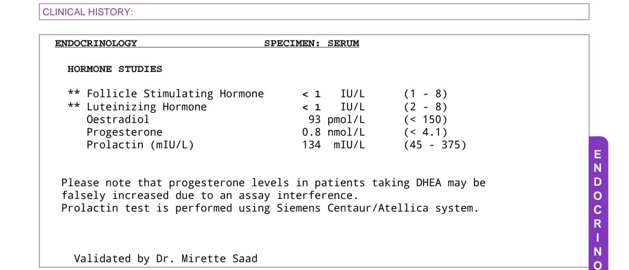Click the Oestradiol result value 93
Image resolution: width=629 pixels, height=270 pixels.
[314, 120]
